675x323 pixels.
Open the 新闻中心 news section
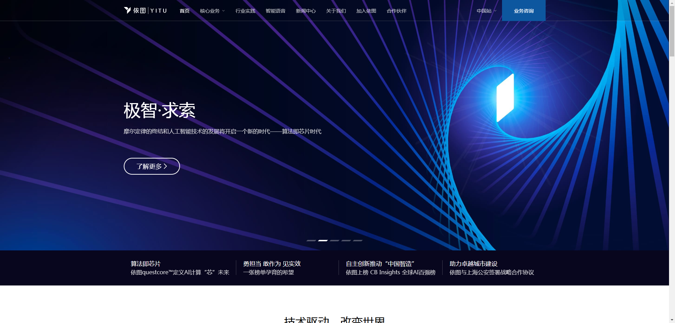click(306, 11)
